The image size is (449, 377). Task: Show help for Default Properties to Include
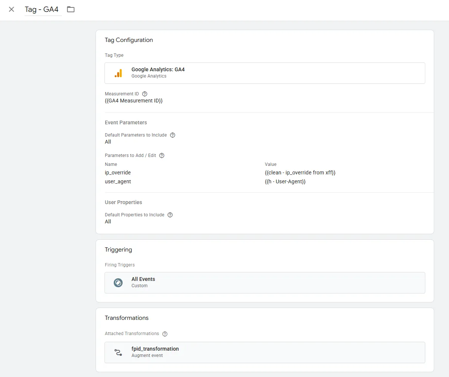coord(170,215)
